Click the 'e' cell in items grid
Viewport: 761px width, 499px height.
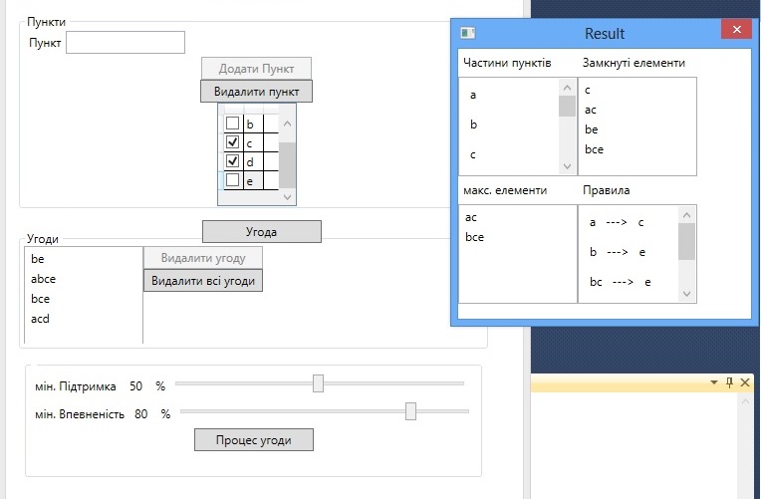tap(253, 180)
